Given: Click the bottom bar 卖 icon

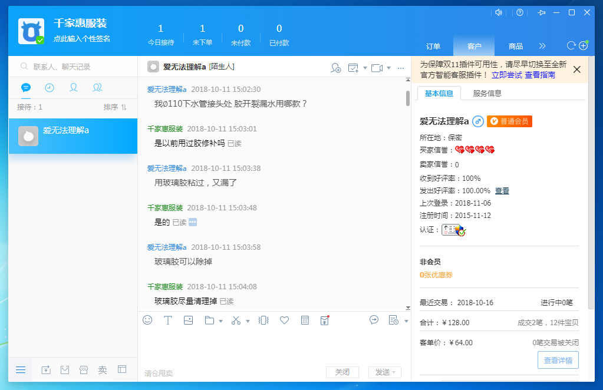Looking at the screenshot, I should [x=103, y=369].
